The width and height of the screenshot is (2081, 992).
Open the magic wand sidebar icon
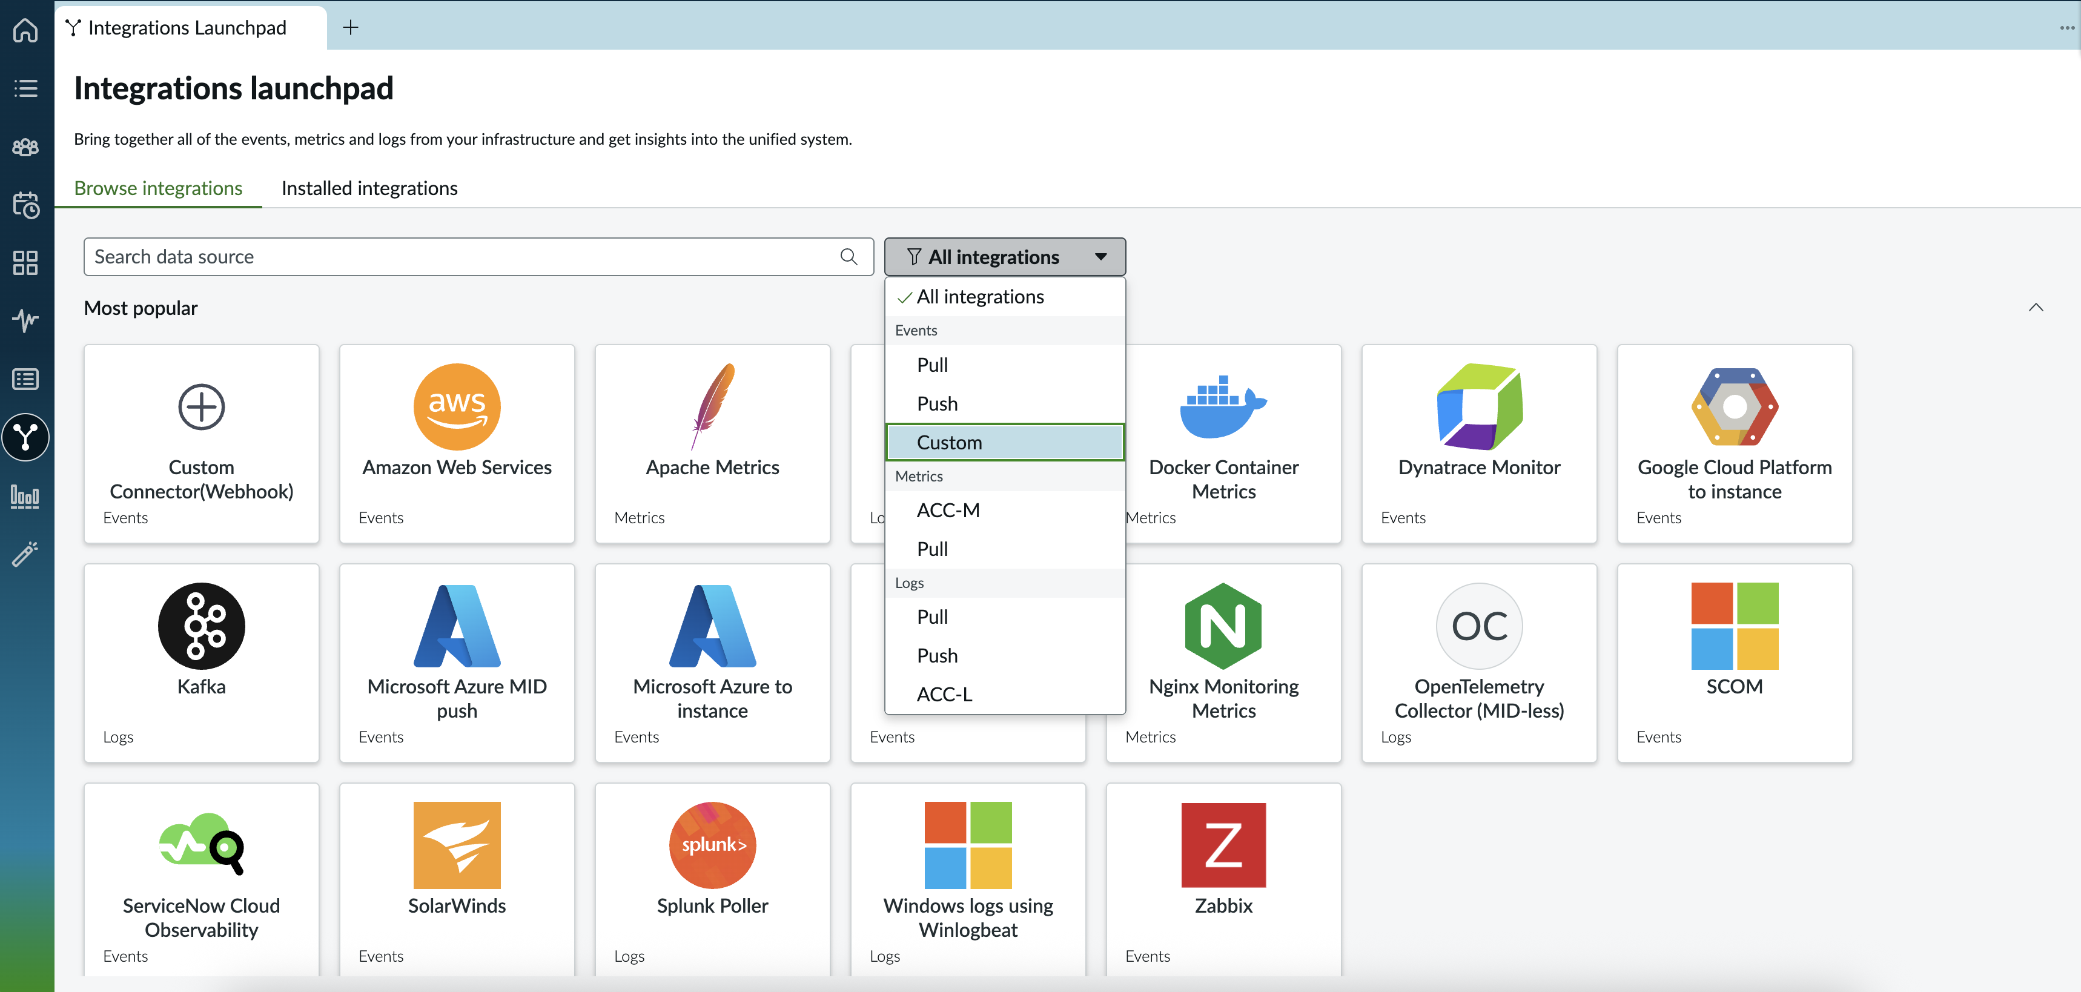coord(26,554)
